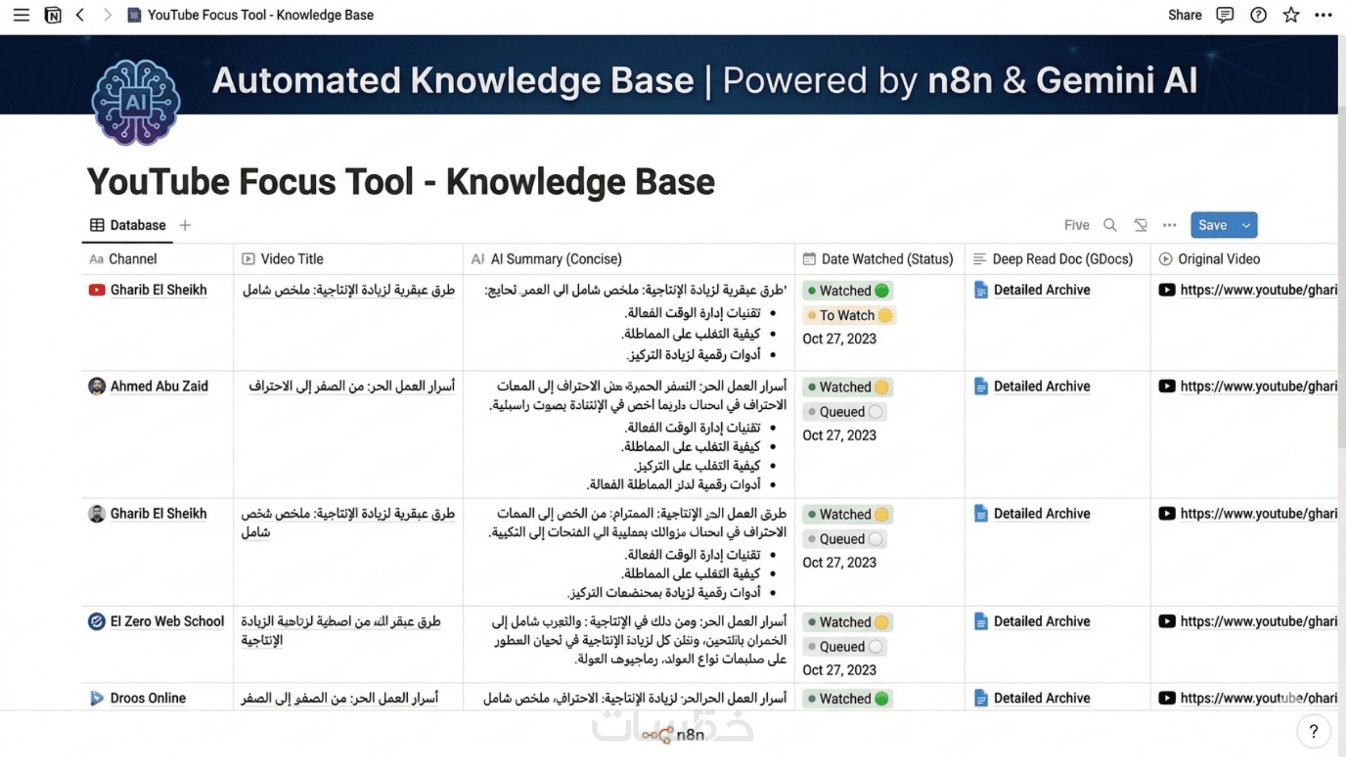Click Share in the top bar
This screenshot has height=757, width=1346.
1184,15
